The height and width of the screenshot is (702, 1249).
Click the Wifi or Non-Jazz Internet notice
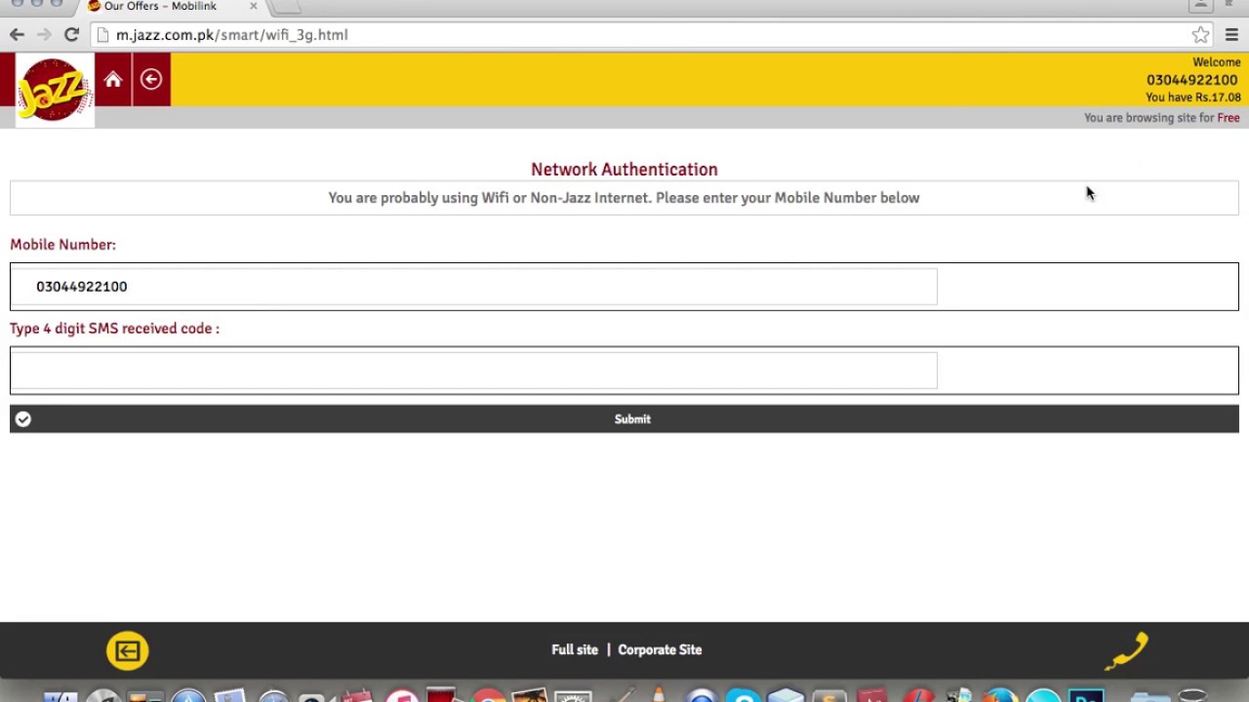click(624, 198)
